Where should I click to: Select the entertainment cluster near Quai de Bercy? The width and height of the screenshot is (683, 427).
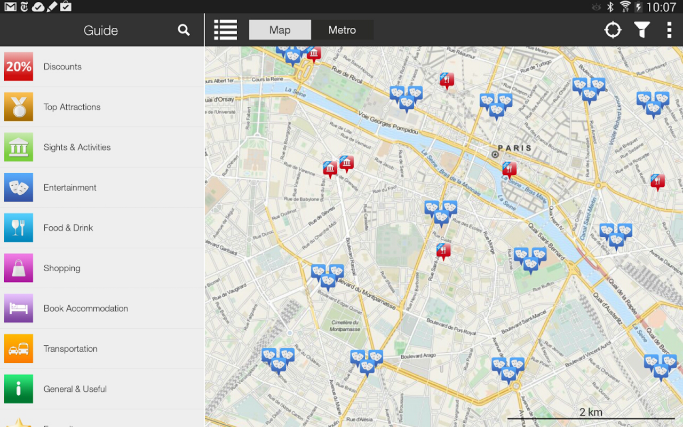(x=661, y=367)
